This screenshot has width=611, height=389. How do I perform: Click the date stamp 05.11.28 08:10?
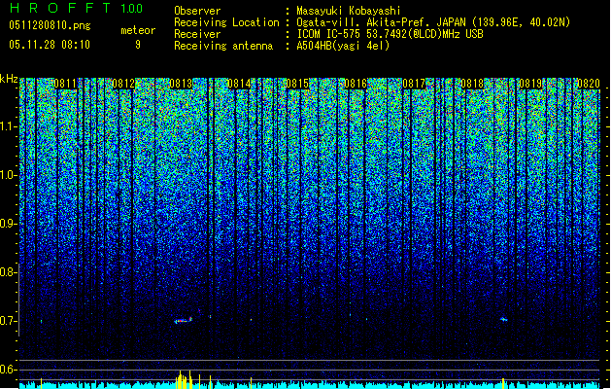point(50,45)
